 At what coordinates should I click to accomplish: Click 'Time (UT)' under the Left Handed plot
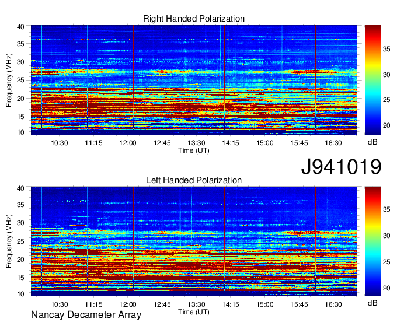pos(194,312)
